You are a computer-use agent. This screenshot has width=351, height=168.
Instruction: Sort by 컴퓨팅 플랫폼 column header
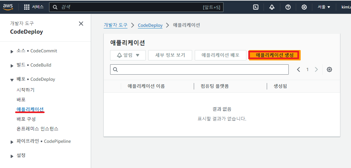[215, 86]
